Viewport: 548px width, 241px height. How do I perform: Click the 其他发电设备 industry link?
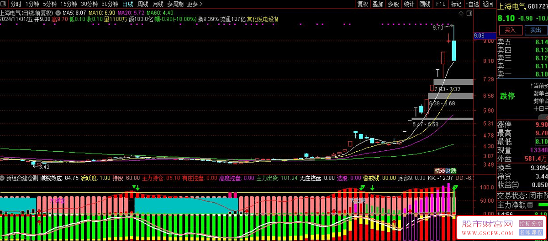click(263, 20)
